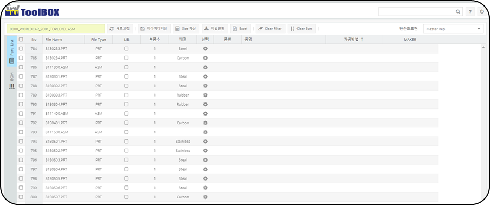Open the Master Rep dropdown
Screen dimensions: 490x205
click(453, 29)
